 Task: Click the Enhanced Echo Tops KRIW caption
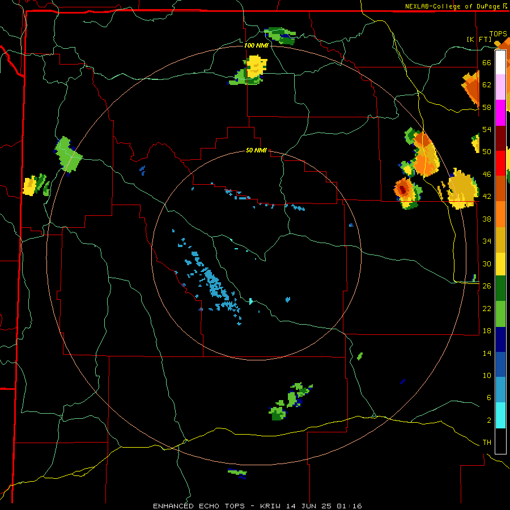tap(257, 506)
